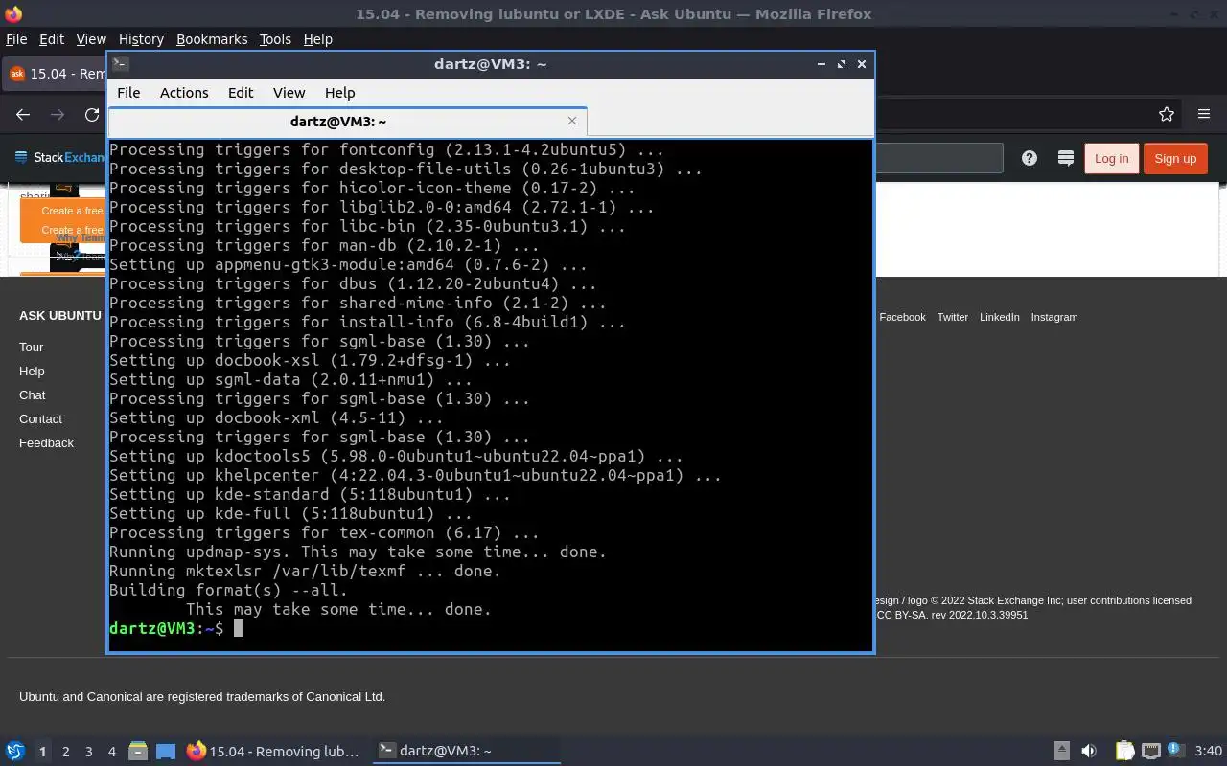Switch to workspace 4

(x=111, y=752)
